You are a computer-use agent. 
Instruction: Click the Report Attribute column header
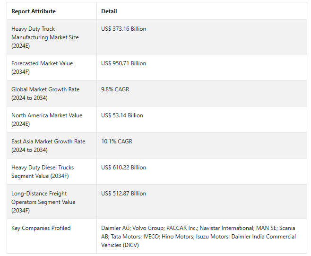tap(33, 11)
